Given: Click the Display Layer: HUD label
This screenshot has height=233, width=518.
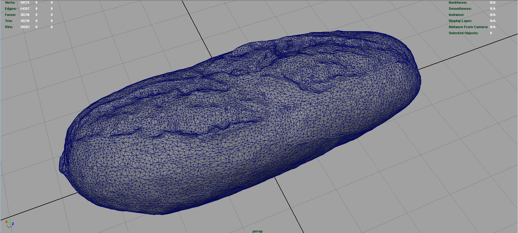Looking at the screenshot, I should pos(460,21).
